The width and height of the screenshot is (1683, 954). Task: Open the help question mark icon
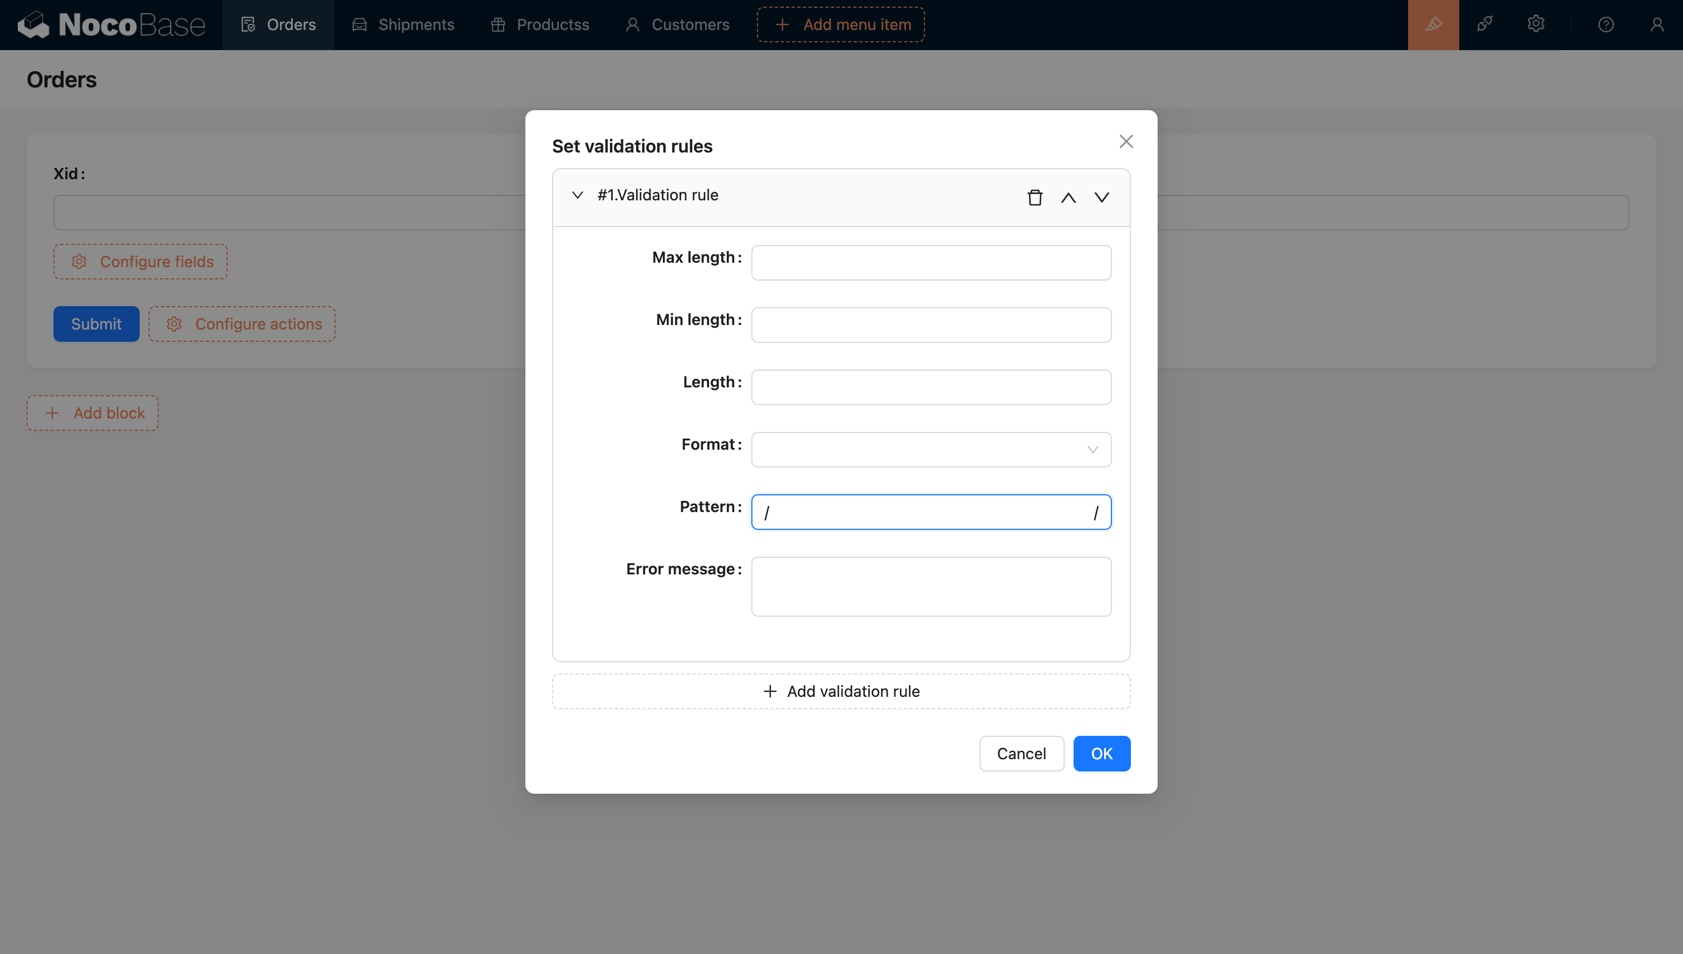pos(1606,25)
